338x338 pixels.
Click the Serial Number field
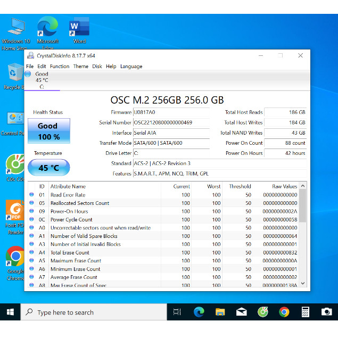pos(171,122)
